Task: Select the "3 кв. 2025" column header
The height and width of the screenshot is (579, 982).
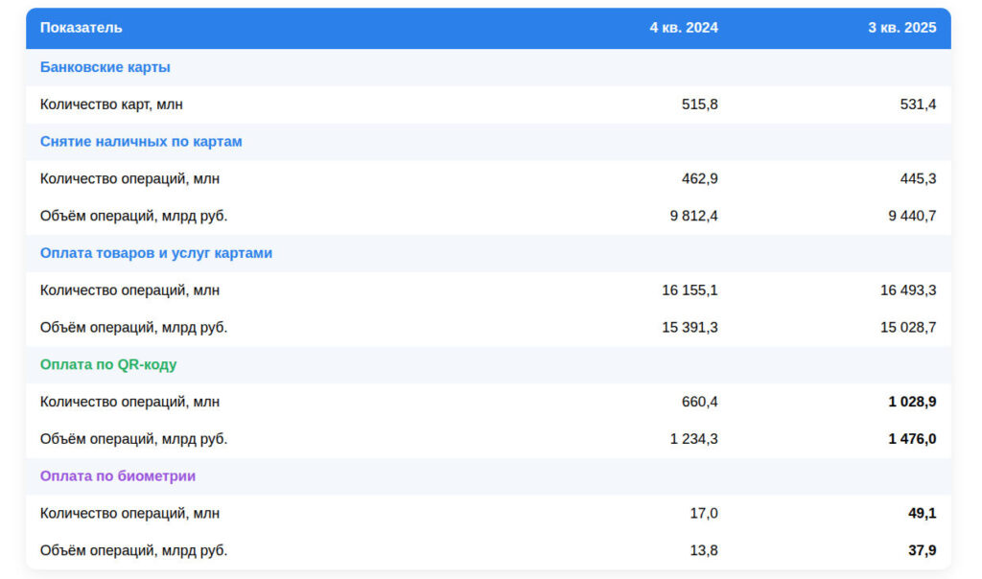Action: 901,28
